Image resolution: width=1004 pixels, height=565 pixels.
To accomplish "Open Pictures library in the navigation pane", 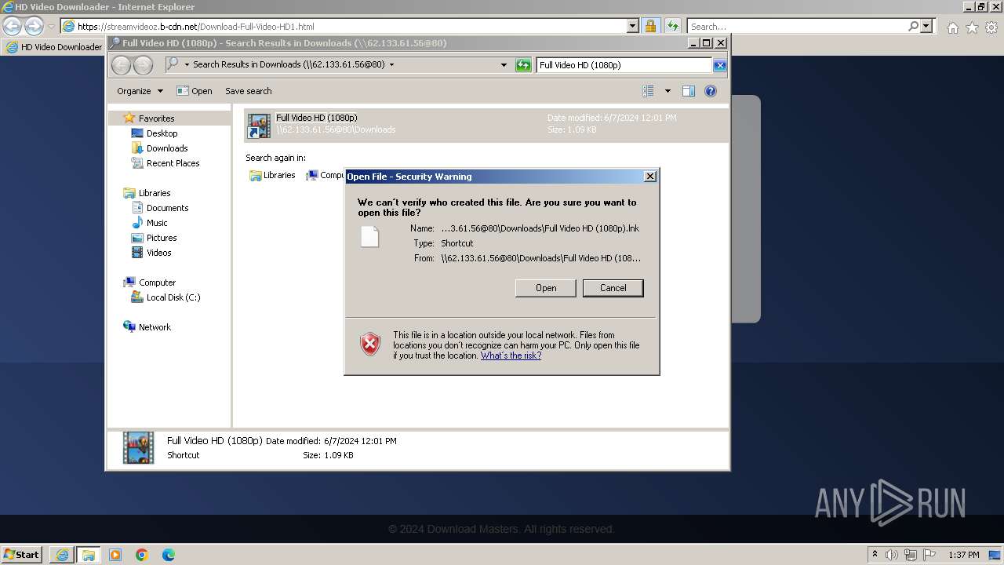I will click(162, 238).
